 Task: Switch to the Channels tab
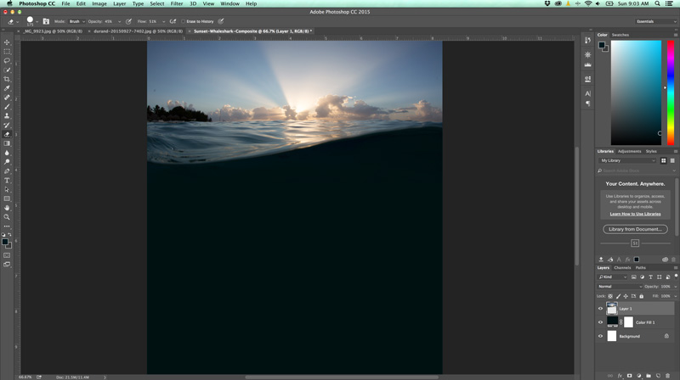pos(623,268)
